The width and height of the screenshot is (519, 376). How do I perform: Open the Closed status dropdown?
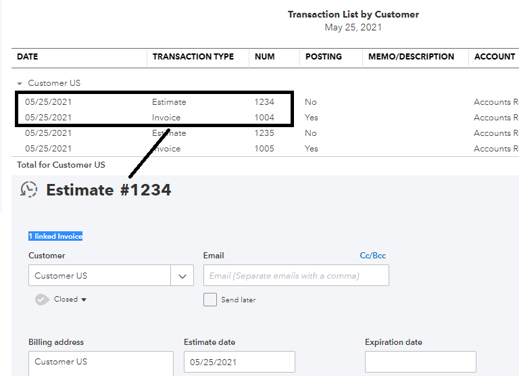[x=70, y=300]
